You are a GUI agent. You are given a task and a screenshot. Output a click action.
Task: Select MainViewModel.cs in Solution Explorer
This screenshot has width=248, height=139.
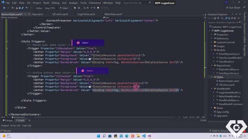tap(229, 96)
